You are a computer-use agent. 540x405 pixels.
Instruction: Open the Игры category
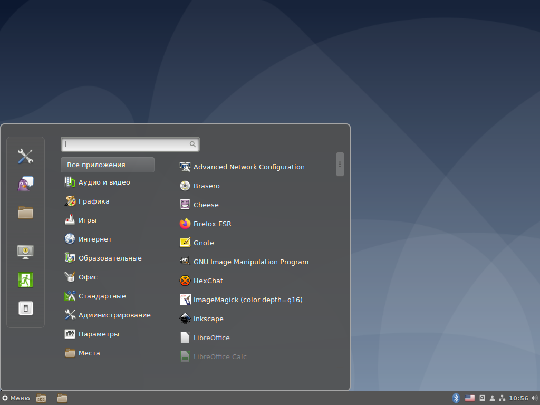coord(81,220)
